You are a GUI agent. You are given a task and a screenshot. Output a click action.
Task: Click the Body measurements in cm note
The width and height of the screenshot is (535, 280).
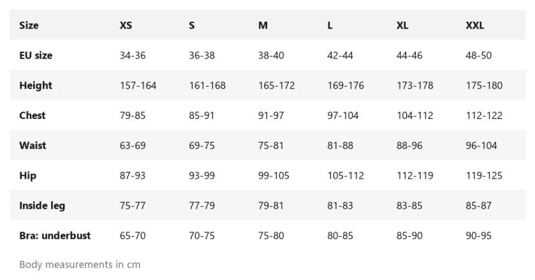[x=80, y=265]
